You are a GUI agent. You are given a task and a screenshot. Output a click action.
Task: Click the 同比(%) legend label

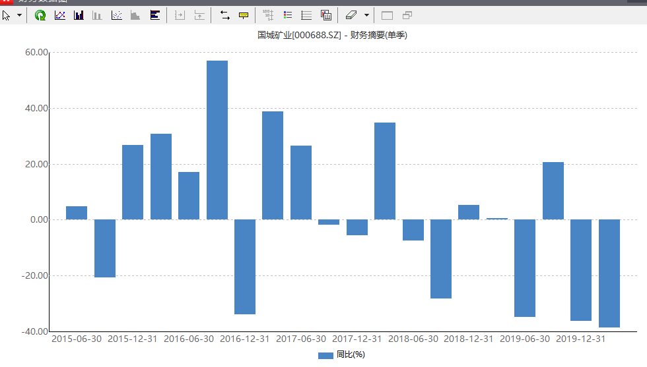click(x=351, y=354)
